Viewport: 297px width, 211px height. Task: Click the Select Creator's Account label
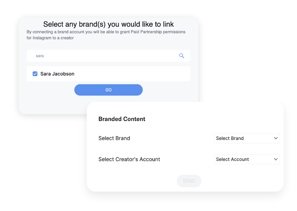tap(129, 159)
